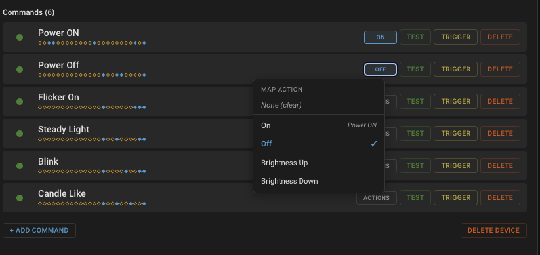540x255 pixels.
Task: Select Off in Map Action menu
Action: tap(319, 144)
